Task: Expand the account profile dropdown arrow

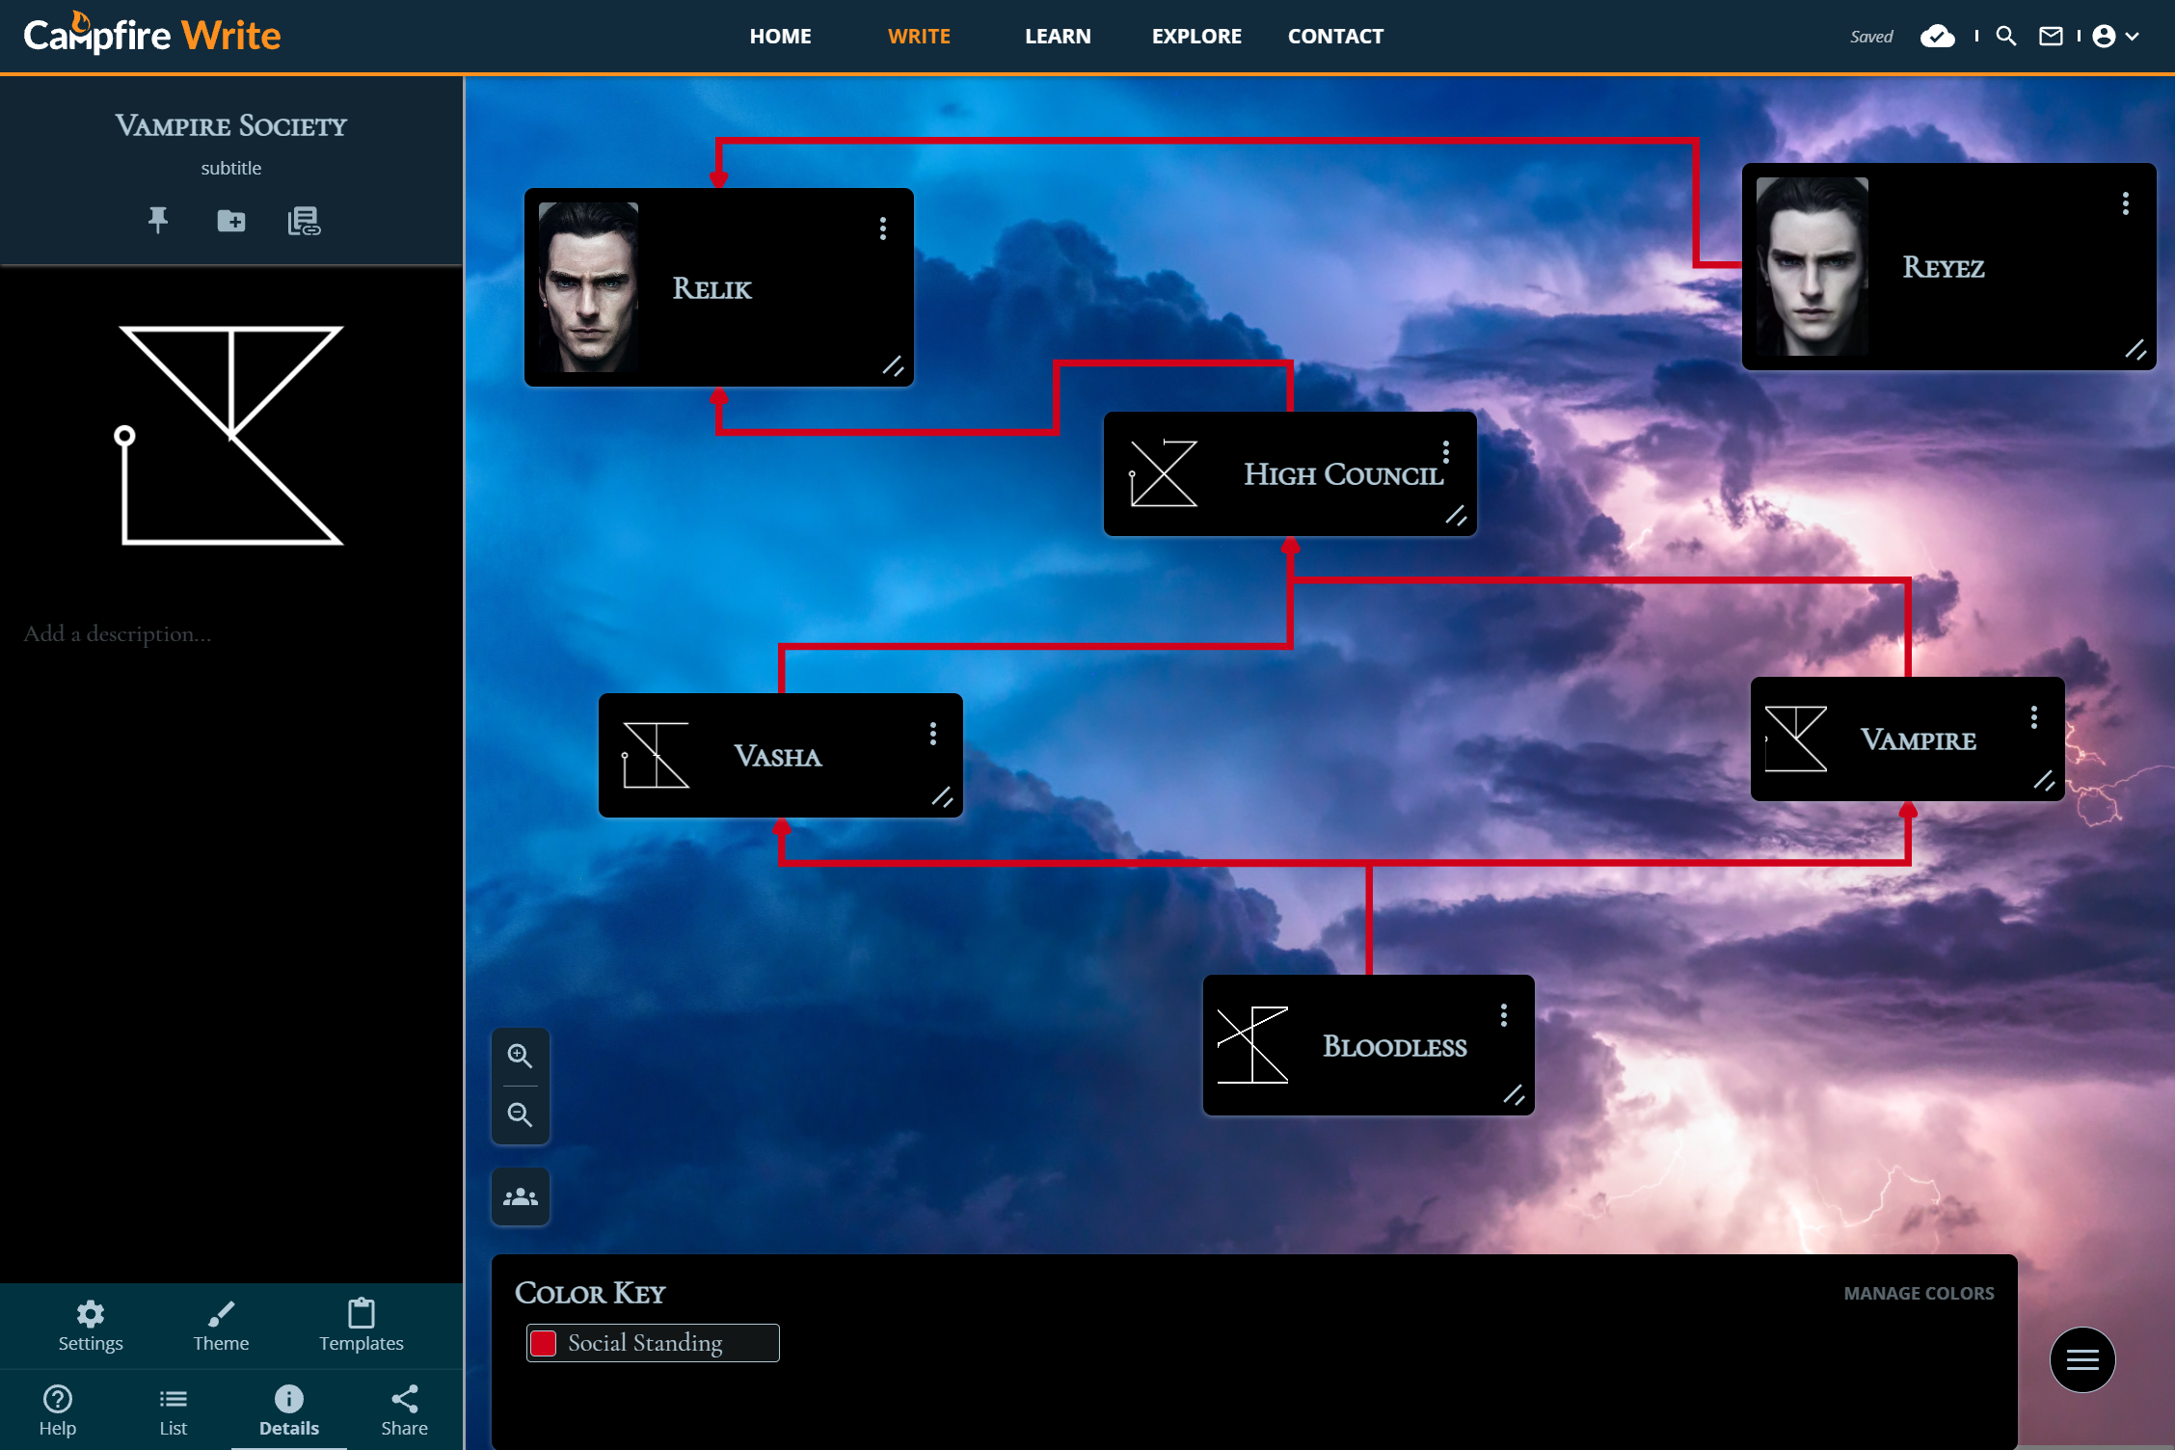Action: [x=2133, y=37]
